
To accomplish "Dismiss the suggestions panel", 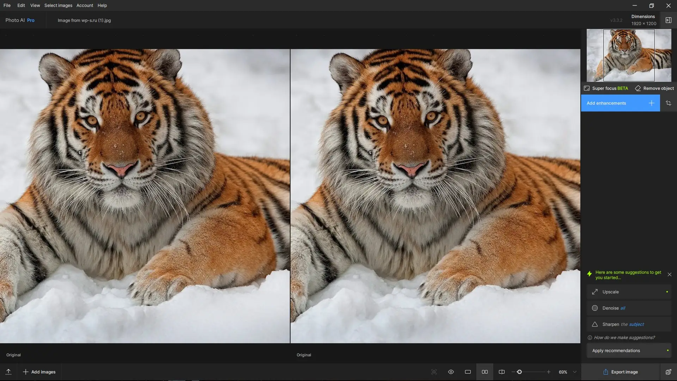I will click(669, 274).
